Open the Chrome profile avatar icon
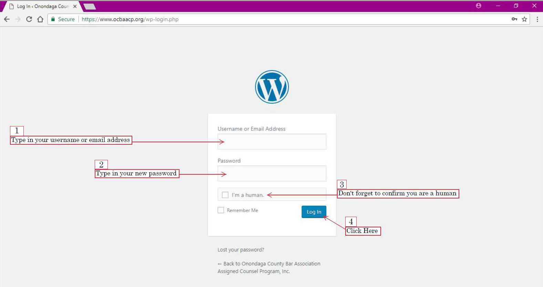Image resolution: width=543 pixels, height=287 pixels. tap(479, 6)
